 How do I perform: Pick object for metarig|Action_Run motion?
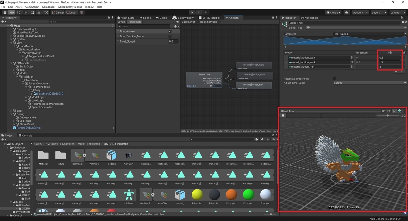coord(352,67)
